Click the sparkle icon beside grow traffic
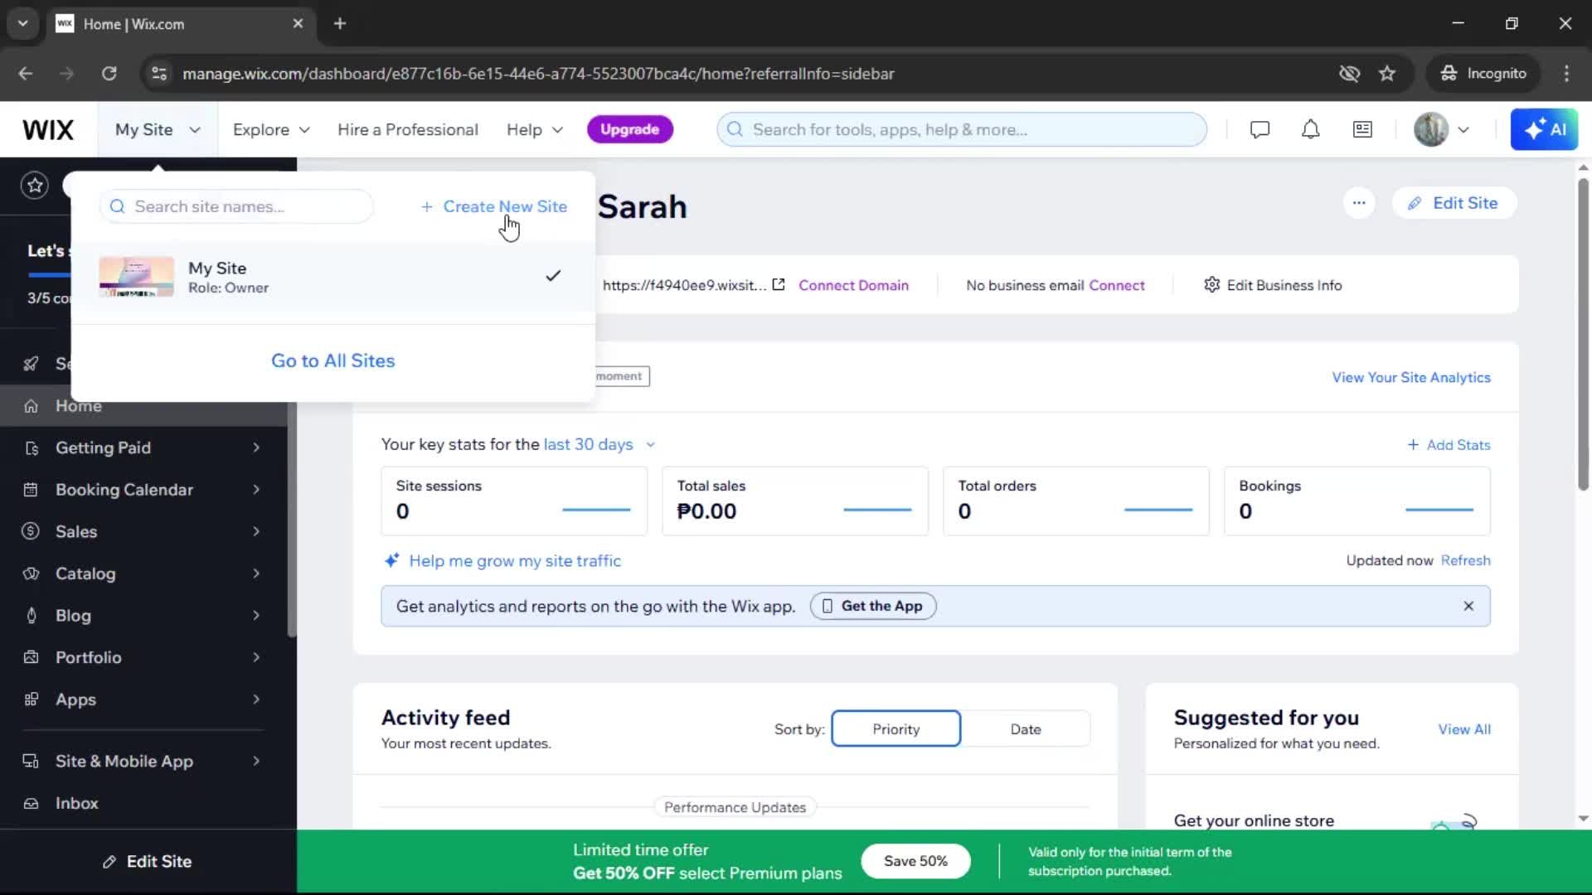 pos(391,560)
